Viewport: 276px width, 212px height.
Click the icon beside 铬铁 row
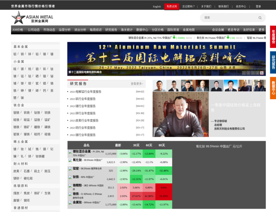pyautogui.click(x=70, y=194)
